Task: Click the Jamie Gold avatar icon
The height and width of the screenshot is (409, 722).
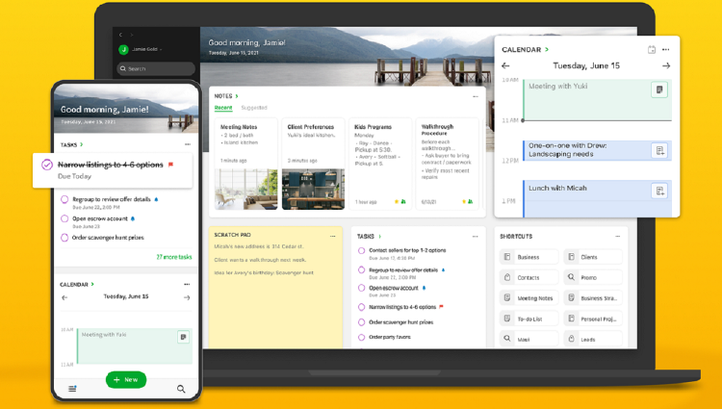Action: [123, 49]
